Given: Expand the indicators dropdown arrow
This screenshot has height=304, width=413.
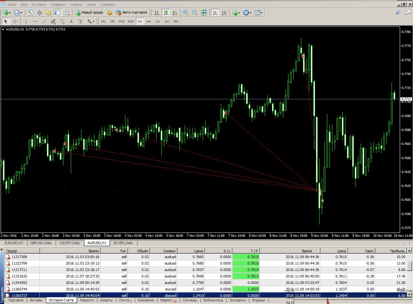Looking at the screenshot, I should click(239, 13).
